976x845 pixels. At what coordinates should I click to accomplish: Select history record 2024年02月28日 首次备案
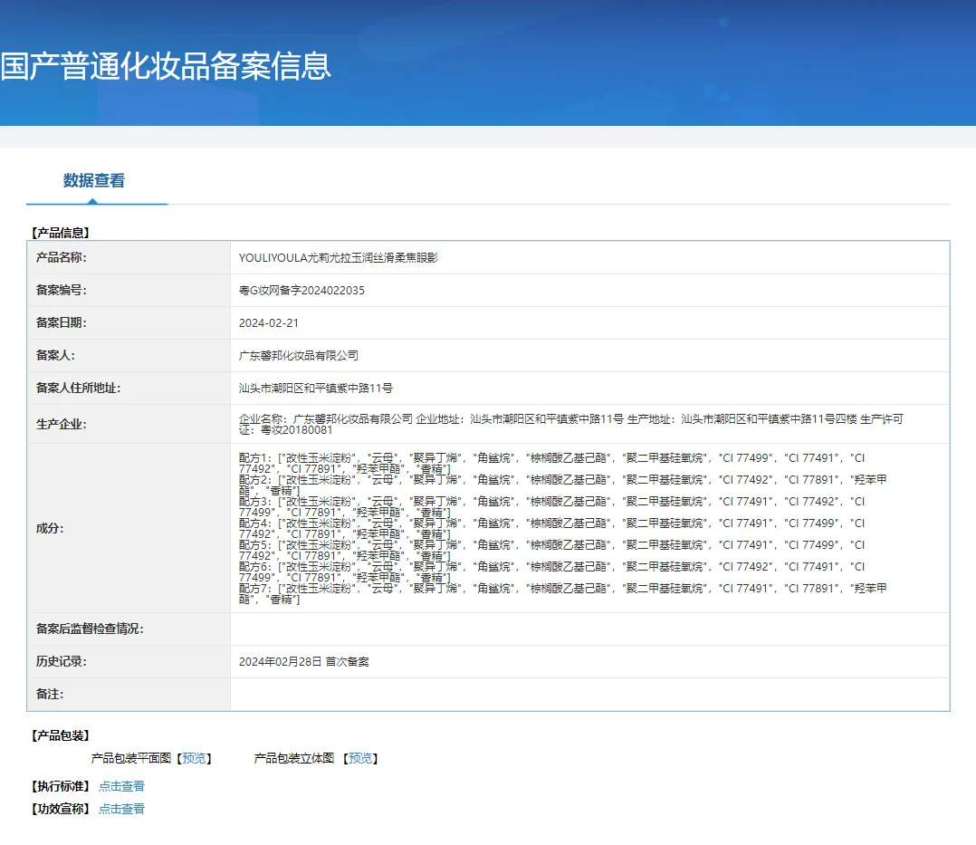[304, 661]
